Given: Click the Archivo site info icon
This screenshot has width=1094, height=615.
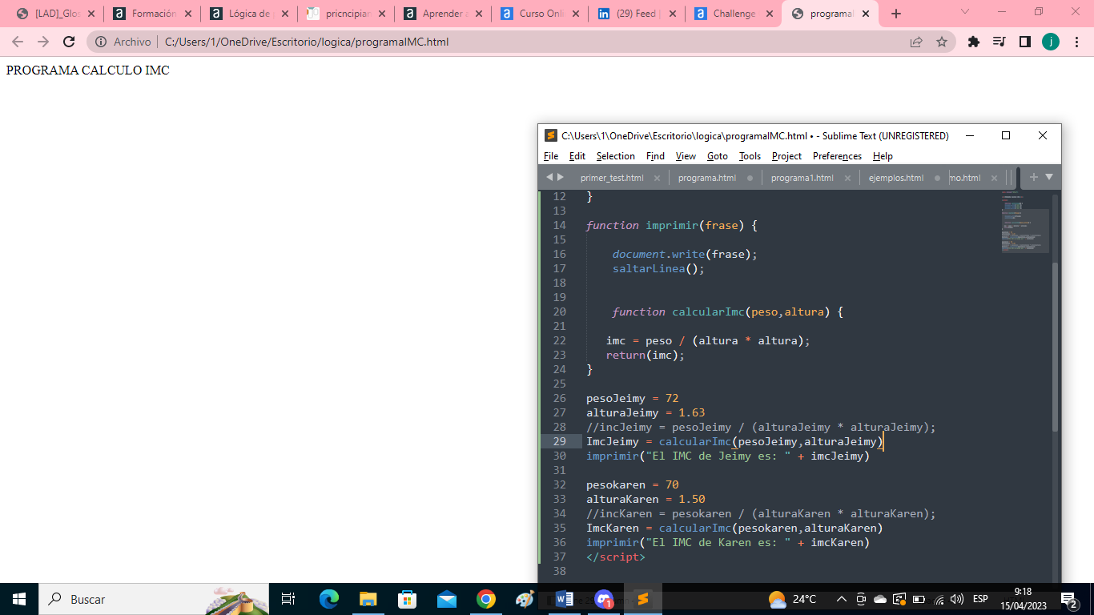Looking at the screenshot, I should click(102, 42).
